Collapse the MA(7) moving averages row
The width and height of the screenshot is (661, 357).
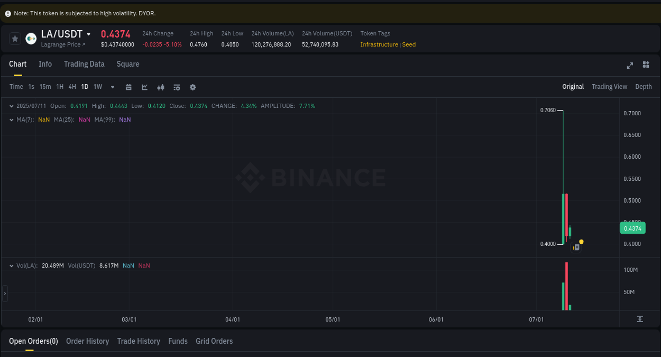pyautogui.click(x=11, y=120)
